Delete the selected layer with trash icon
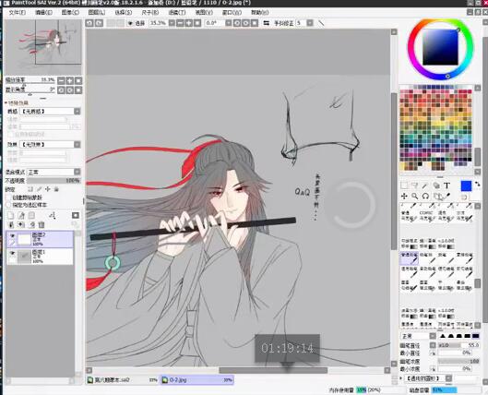 [x=42, y=225]
